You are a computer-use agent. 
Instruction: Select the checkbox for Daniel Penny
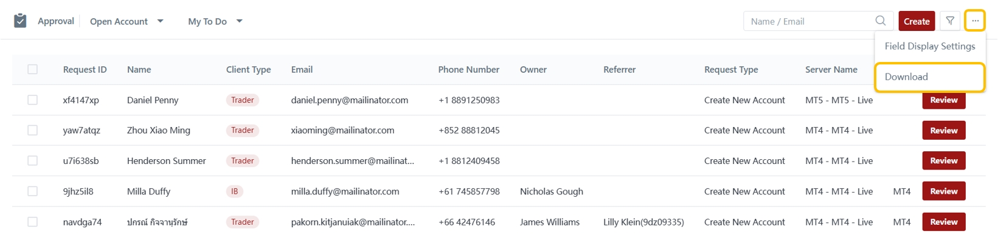coord(33,100)
